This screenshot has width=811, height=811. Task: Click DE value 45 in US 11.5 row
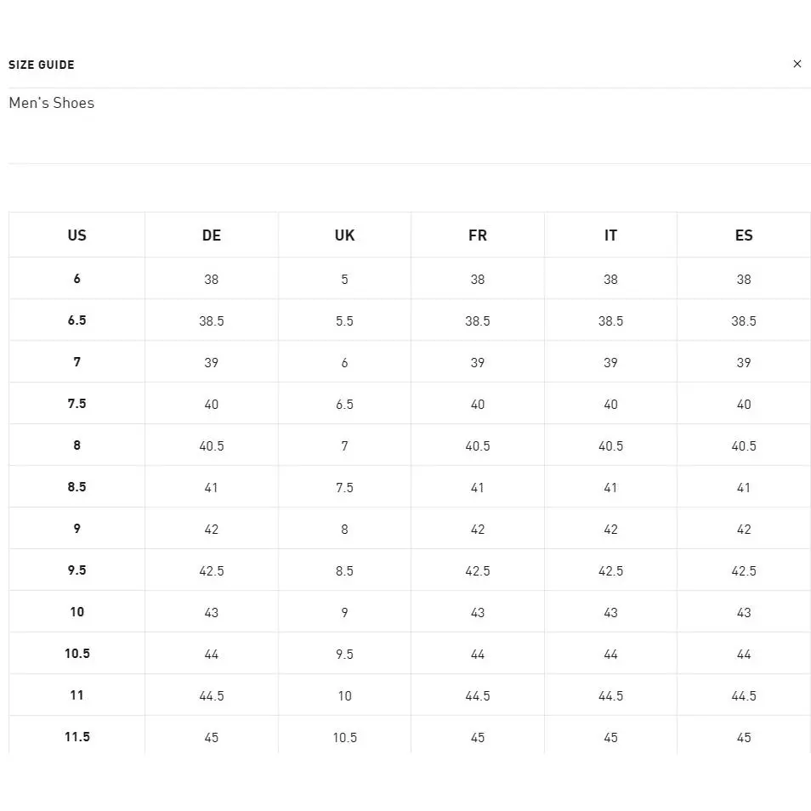212,738
